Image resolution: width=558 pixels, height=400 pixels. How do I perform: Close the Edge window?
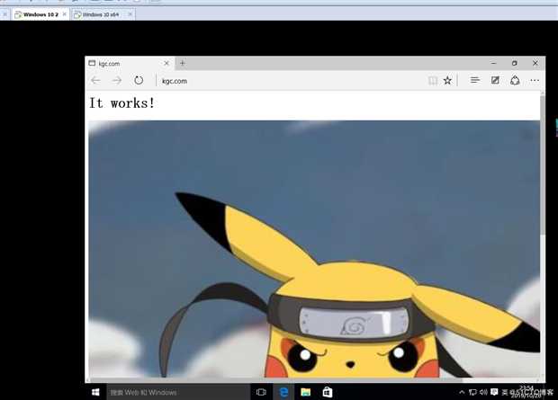pyautogui.click(x=535, y=63)
